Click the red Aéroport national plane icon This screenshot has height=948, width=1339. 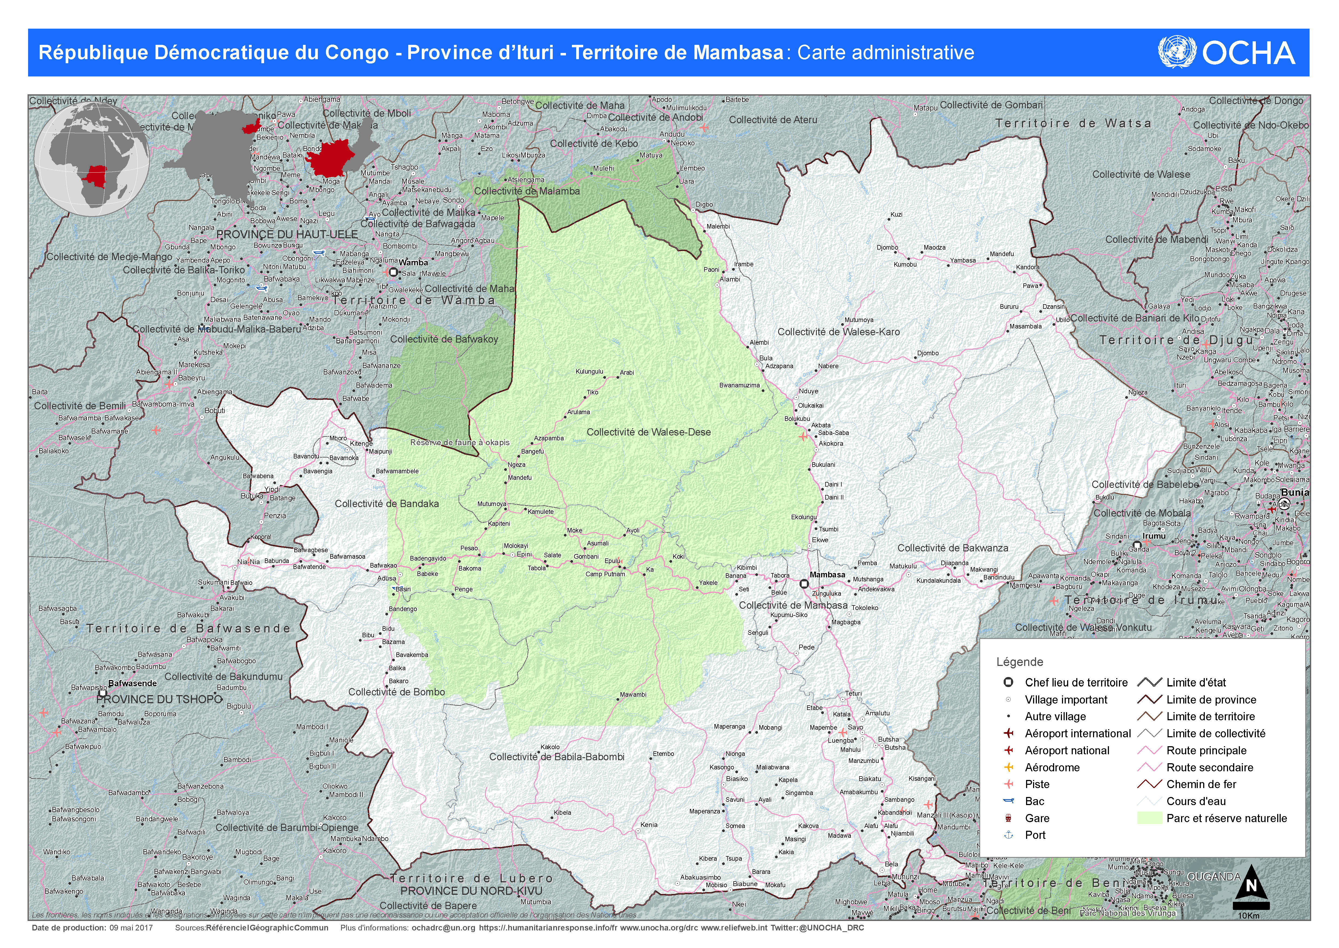click(1008, 750)
